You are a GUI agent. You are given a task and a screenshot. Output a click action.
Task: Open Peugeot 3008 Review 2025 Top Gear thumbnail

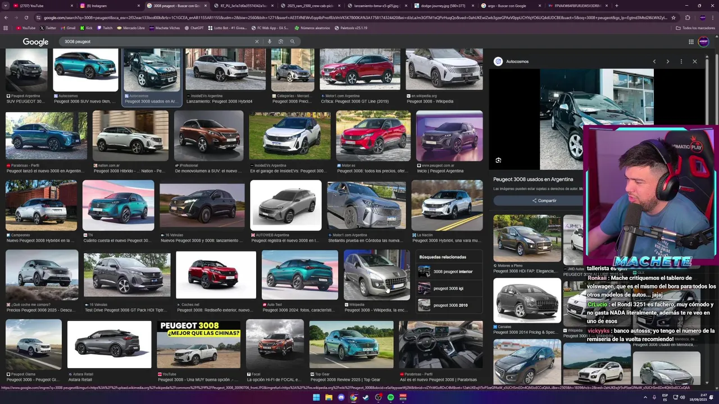tap(351, 344)
